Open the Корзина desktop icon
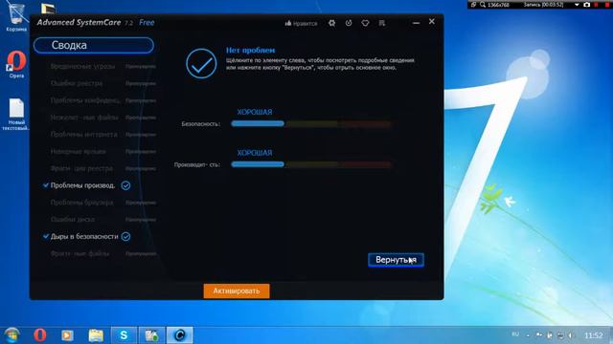The width and height of the screenshot is (613, 344). [16, 17]
